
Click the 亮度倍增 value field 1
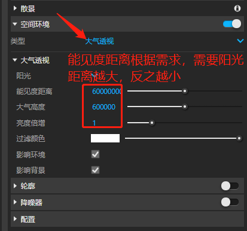94,123
